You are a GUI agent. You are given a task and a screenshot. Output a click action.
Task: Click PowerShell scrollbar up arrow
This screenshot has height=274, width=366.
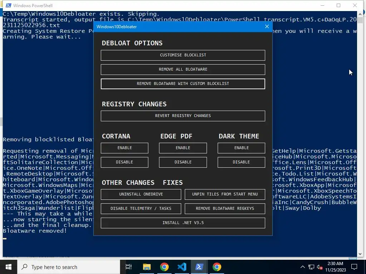tap(360, 14)
